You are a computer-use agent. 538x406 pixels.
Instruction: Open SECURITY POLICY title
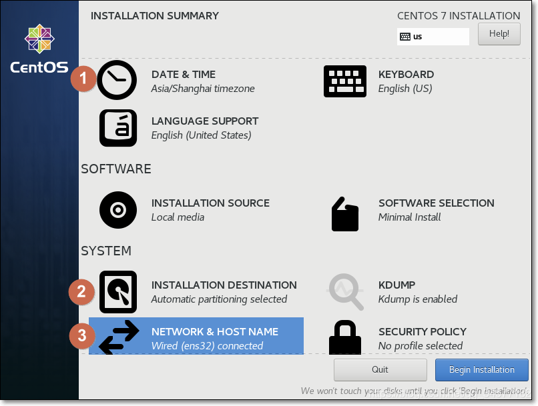(x=423, y=331)
